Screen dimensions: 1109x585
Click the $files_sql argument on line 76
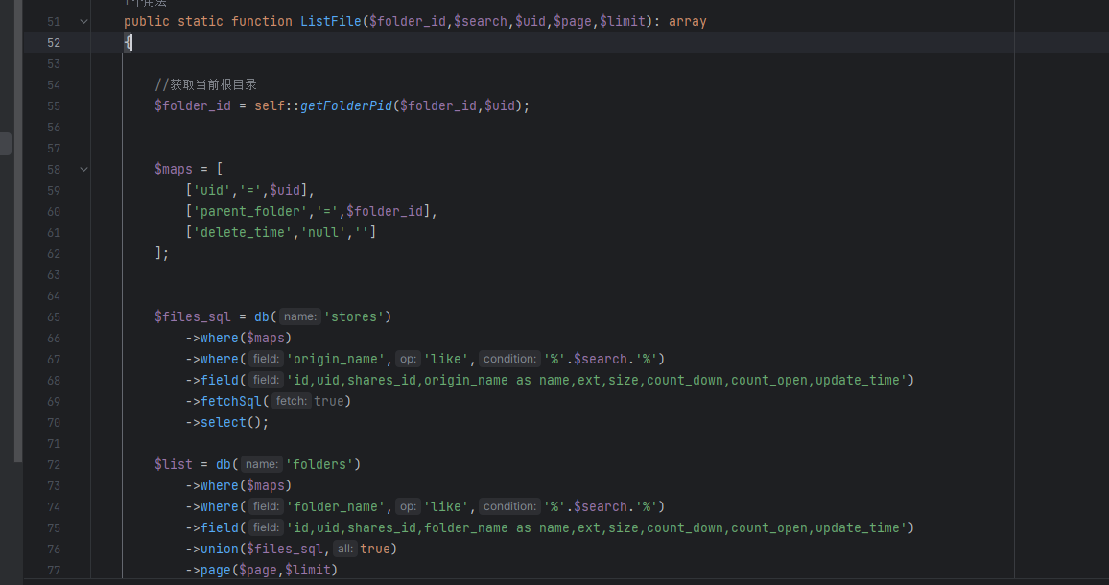pyautogui.click(x=284, y=549)
